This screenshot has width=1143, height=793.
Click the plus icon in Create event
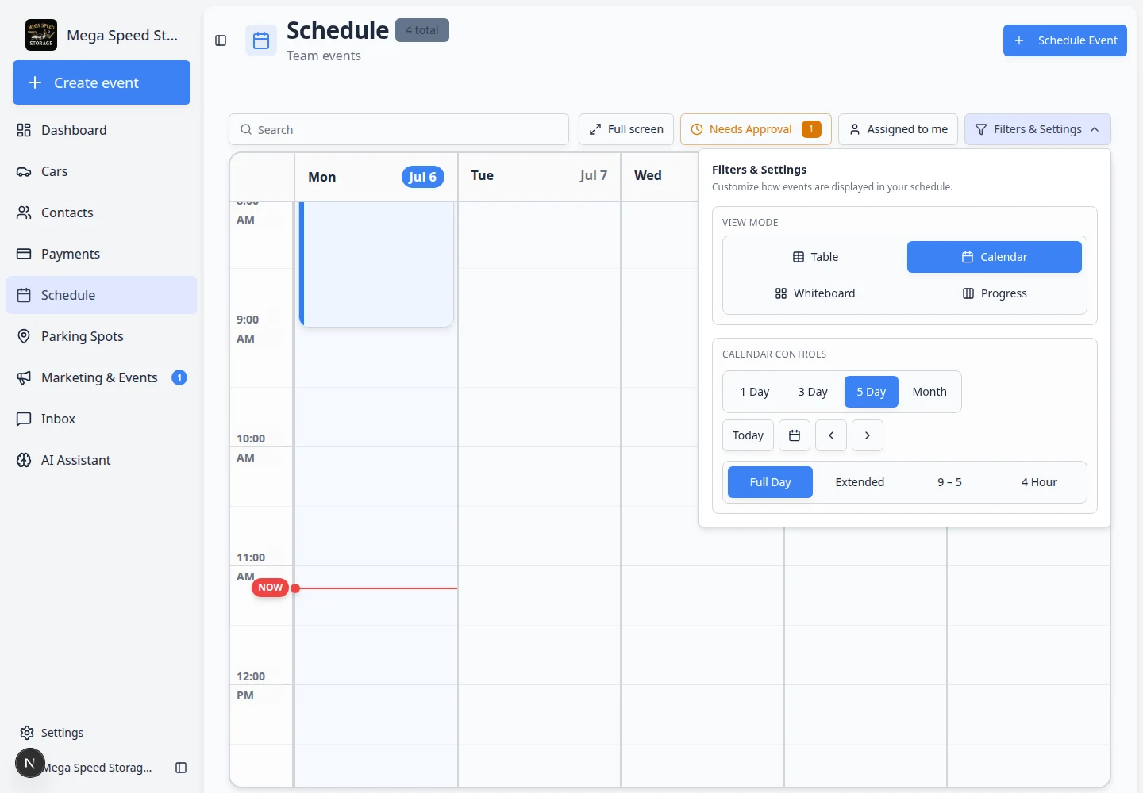pyautogui.click(x=35, y=82)
